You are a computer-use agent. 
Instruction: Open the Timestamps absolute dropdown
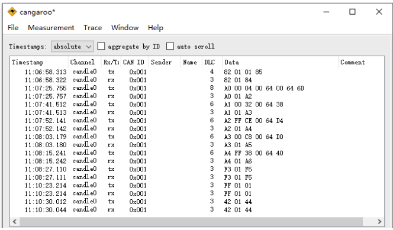click(72, 47)
